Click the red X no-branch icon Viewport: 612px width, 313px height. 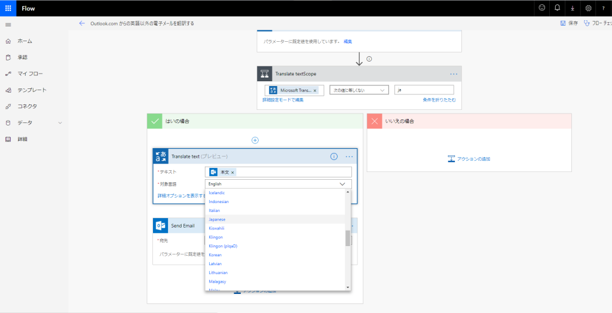tap(375, 121)
